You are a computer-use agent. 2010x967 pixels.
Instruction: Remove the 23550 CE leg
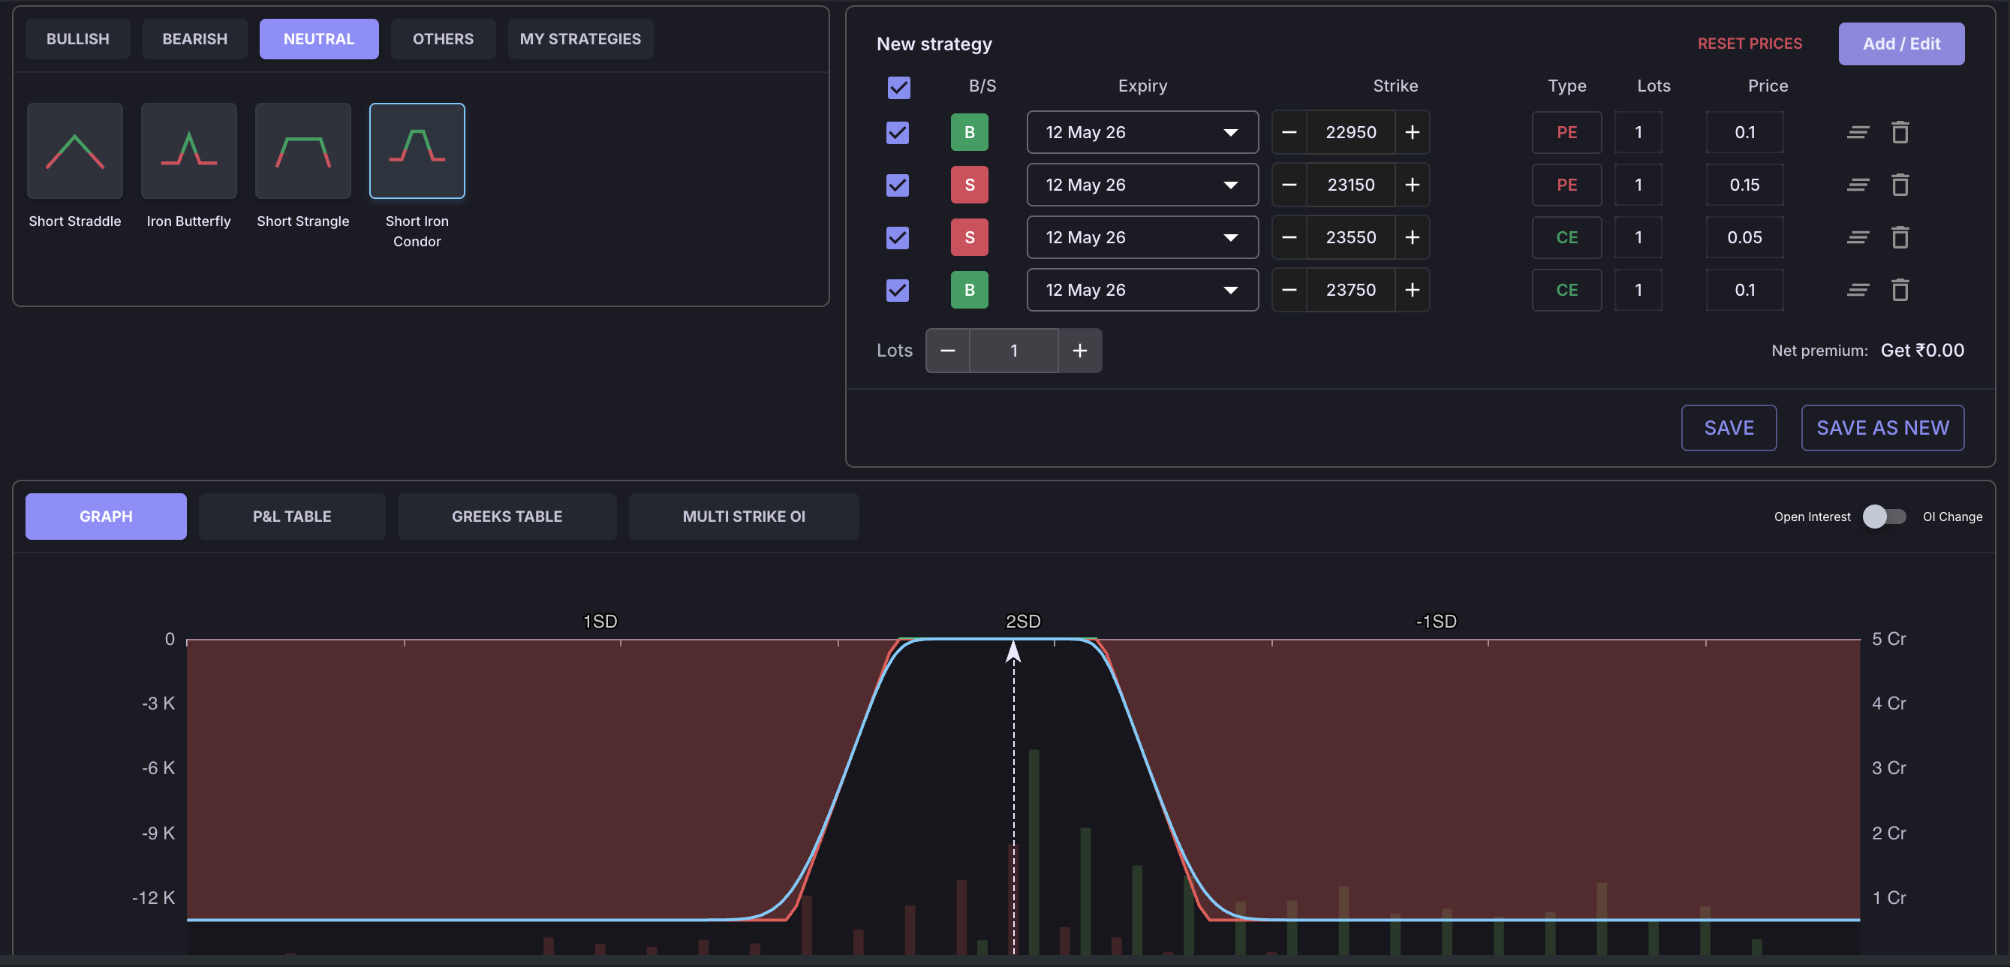pos(1900,237)
